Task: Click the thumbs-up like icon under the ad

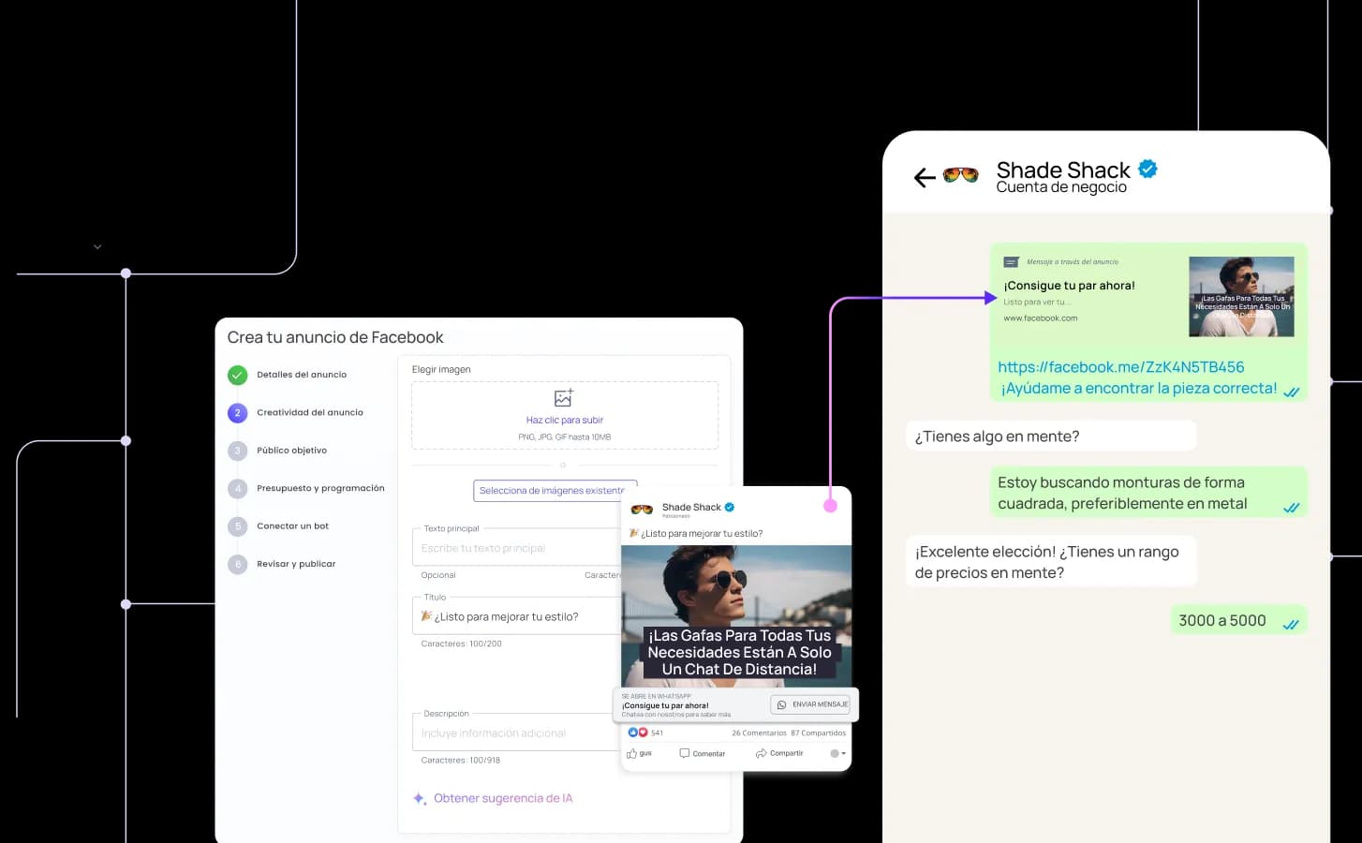Action: (632, 752)
